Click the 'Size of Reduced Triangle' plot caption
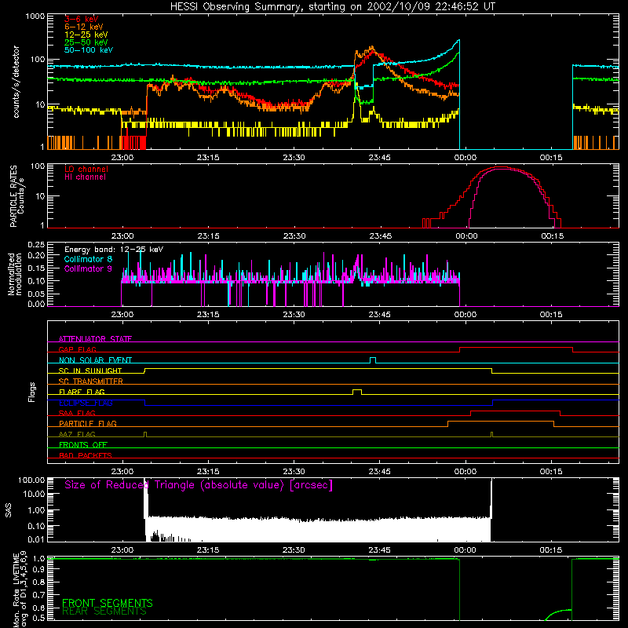Image resolution: width=628 pixels, height=628 pixels. [199, 485]
